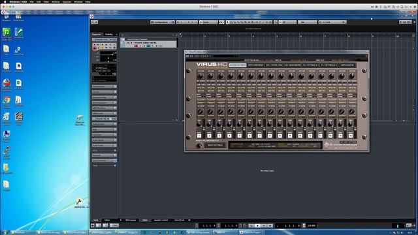Select part 1 button in Virus HC mixer
The image size is (418, 235).
(x=199, y=136)
